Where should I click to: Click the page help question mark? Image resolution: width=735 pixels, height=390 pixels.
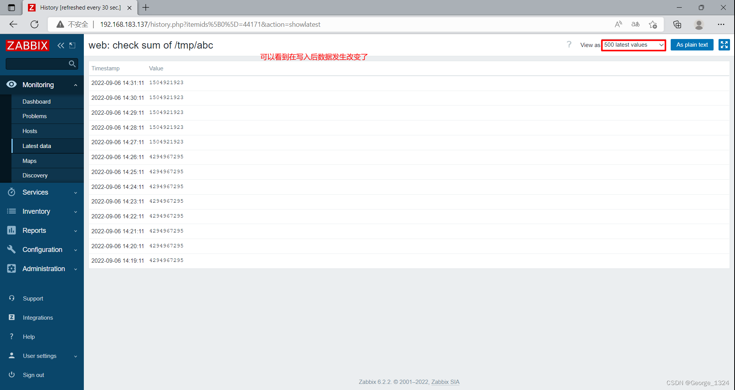569,45
